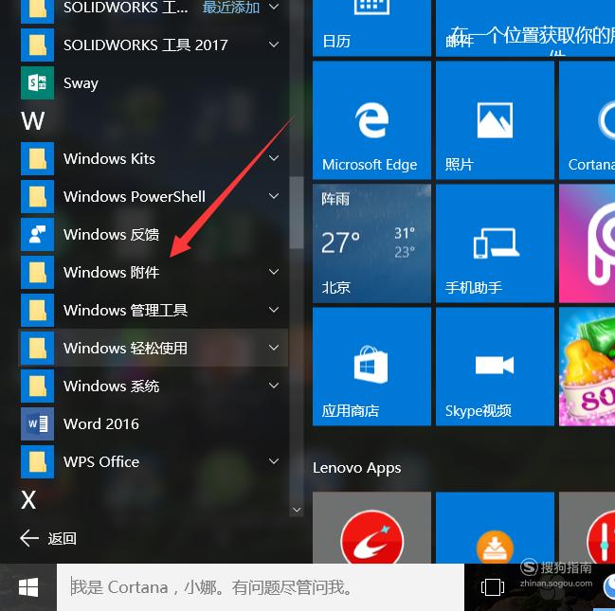Image resolution: width=615 pixels, height=611 pixels.
Task: Select the Windows PowerShell text label
Action: tap(135, 196)
